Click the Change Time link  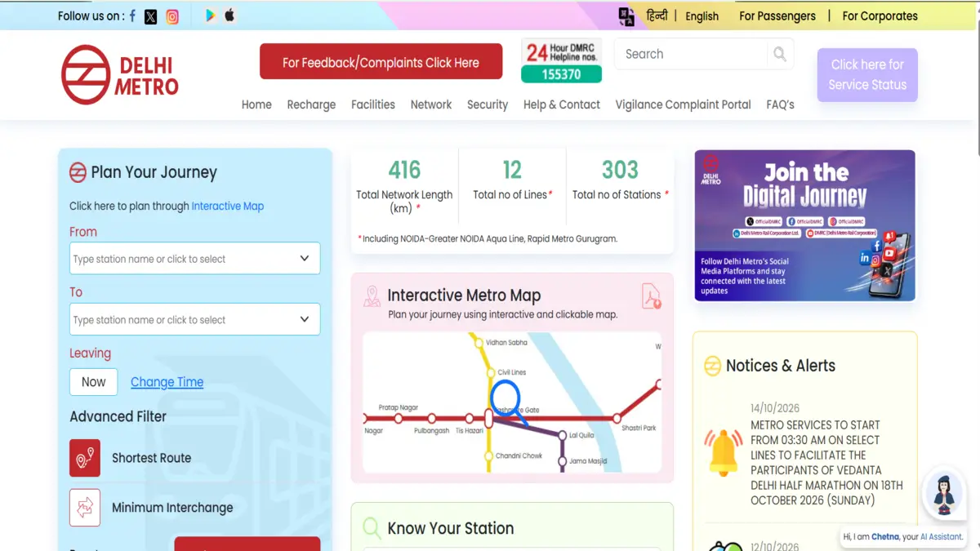click(167, 382)
